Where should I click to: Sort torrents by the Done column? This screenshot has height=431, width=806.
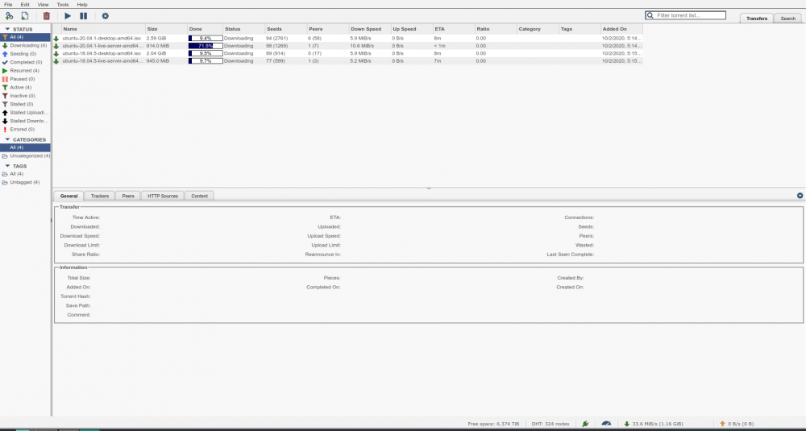205,29
